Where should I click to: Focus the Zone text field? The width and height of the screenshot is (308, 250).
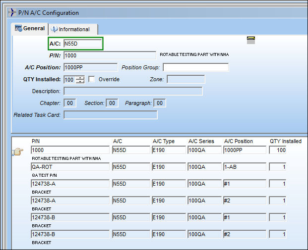point(186,79)
